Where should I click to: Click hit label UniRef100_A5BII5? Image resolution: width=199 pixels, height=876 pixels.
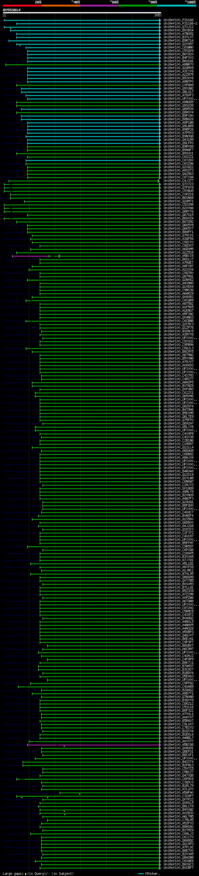click(178, 256)
